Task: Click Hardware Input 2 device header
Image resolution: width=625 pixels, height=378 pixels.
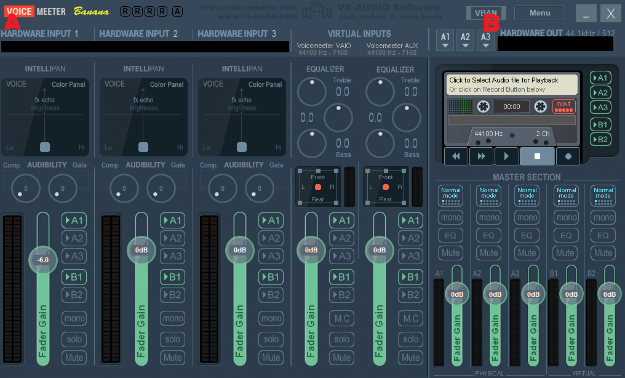Action: (x=138, y=34)
